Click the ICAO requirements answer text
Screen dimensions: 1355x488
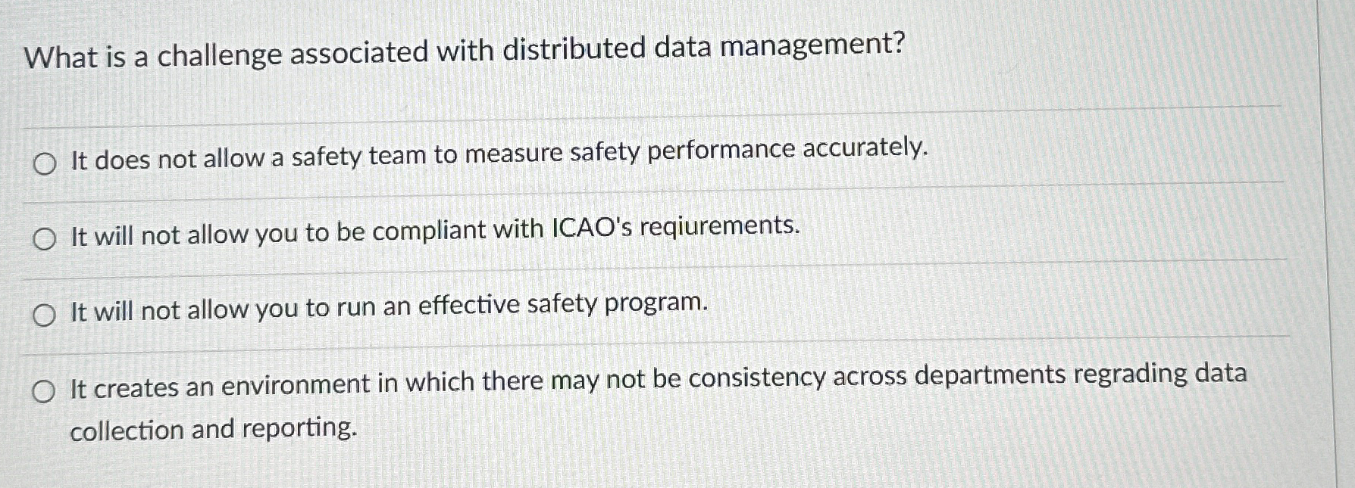pos(432,230)
